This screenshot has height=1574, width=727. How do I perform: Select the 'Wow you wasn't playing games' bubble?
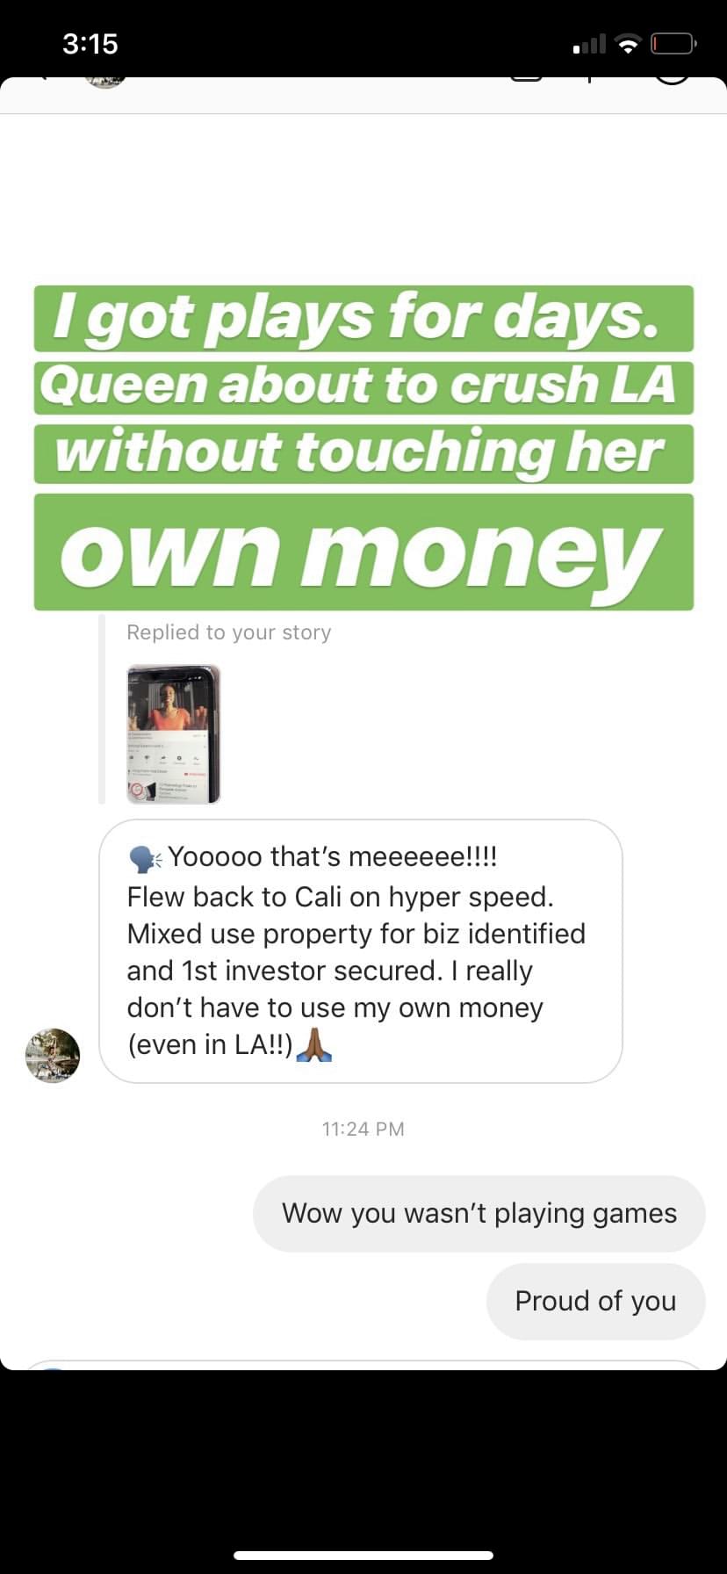click(479, 1213)
